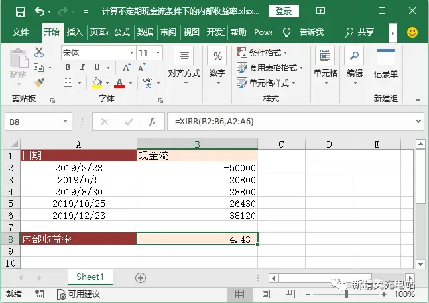Image resolution: width=429 pixels, height=303 pixels.
Task: Toggle Italic formatting
Action: point(82,67)
